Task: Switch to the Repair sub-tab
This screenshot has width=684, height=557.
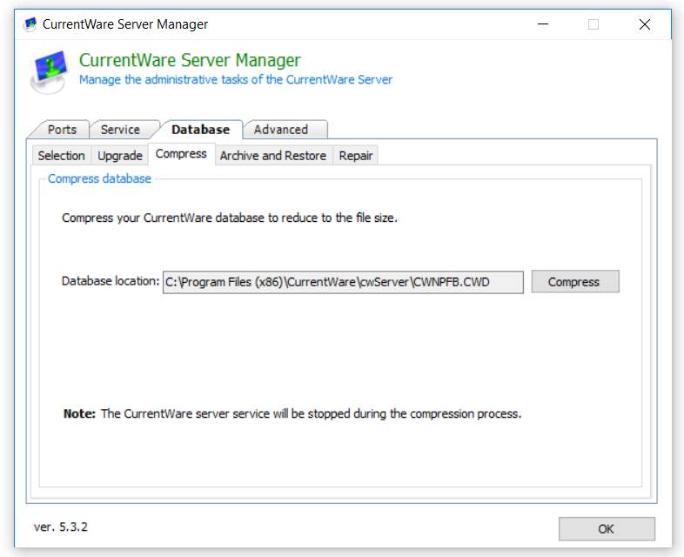Action: pyautogui.click(x=356, y=156)
